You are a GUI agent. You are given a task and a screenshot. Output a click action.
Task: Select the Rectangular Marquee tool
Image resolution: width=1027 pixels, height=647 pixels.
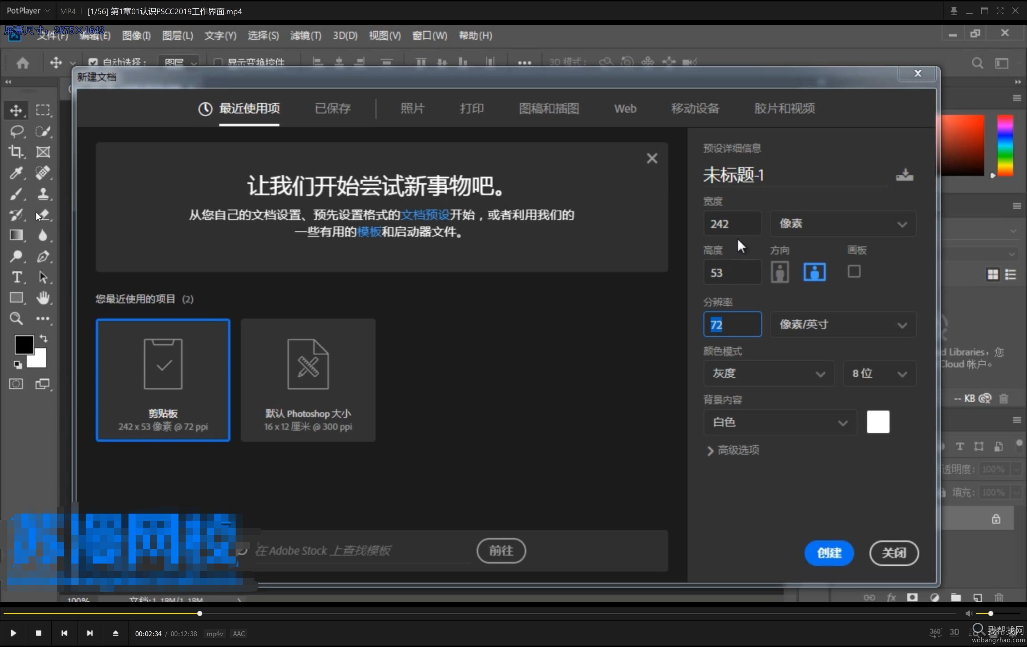coord(42,111)
